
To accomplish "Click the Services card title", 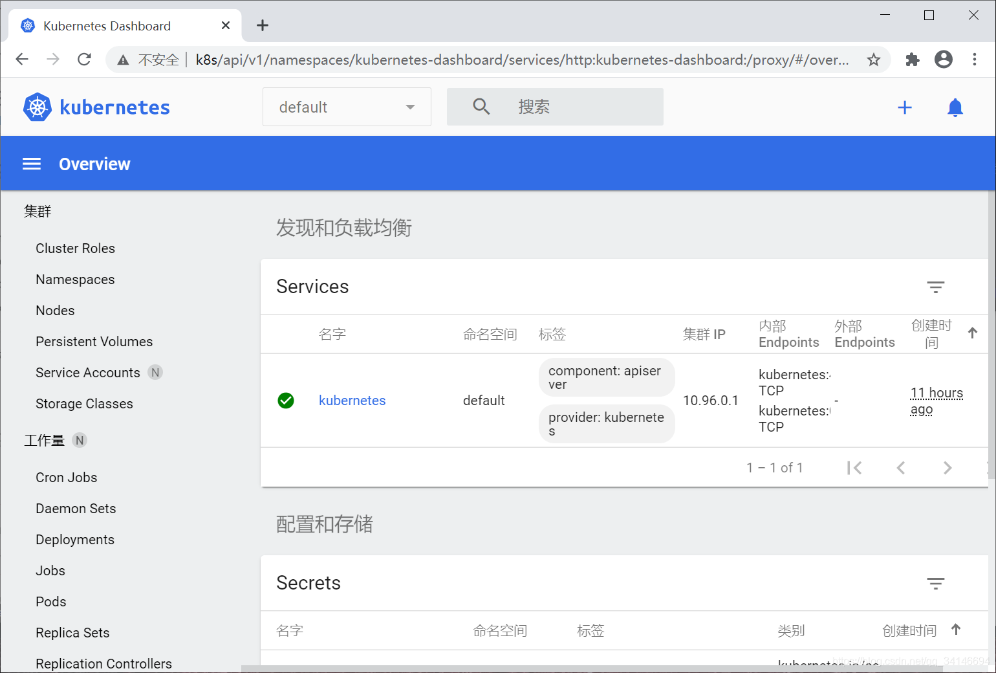I will (312, 287).
